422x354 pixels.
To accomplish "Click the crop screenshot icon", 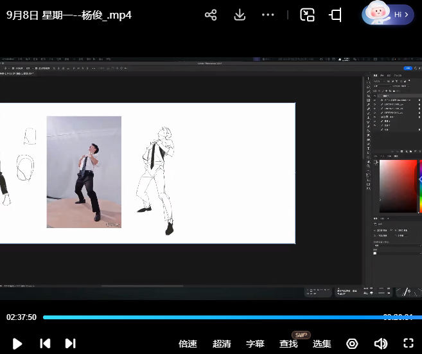I will 335,15.
